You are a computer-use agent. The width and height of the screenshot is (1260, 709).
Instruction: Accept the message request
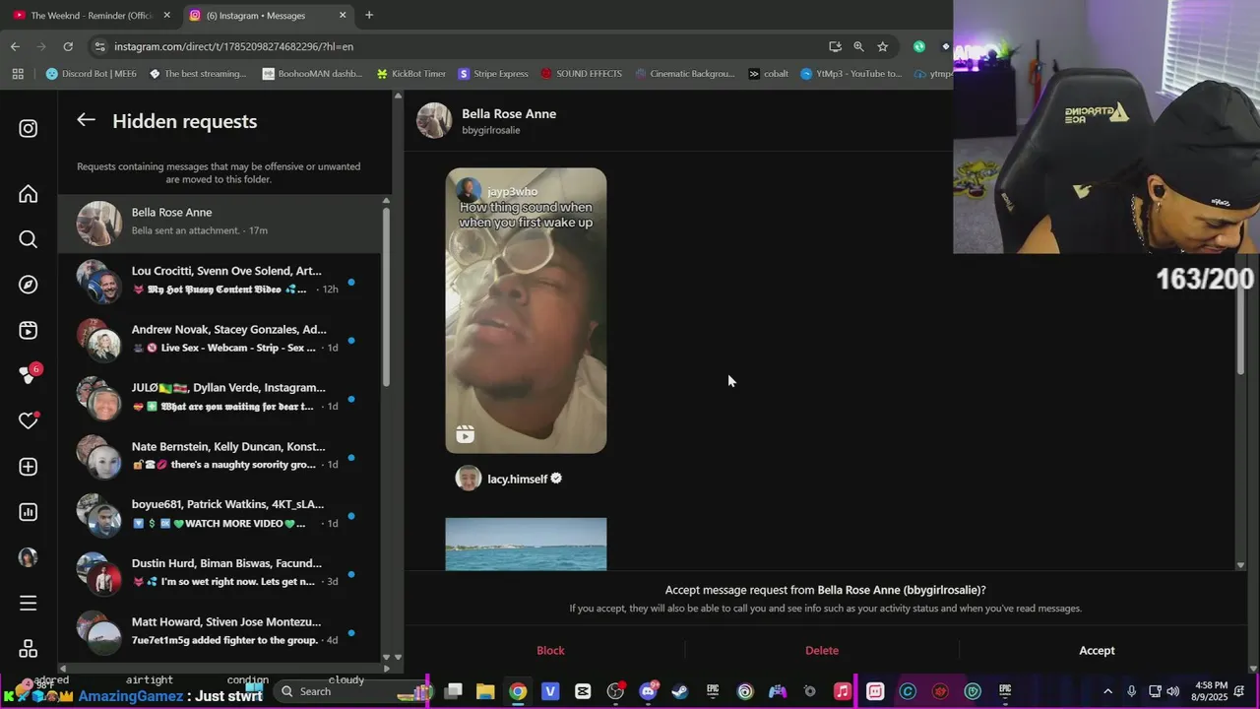tap(1097, 650)
